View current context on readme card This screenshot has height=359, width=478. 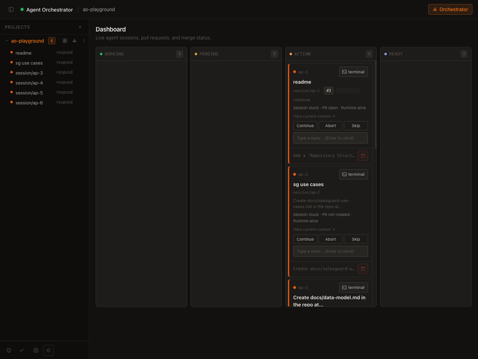tap(314, 116)
